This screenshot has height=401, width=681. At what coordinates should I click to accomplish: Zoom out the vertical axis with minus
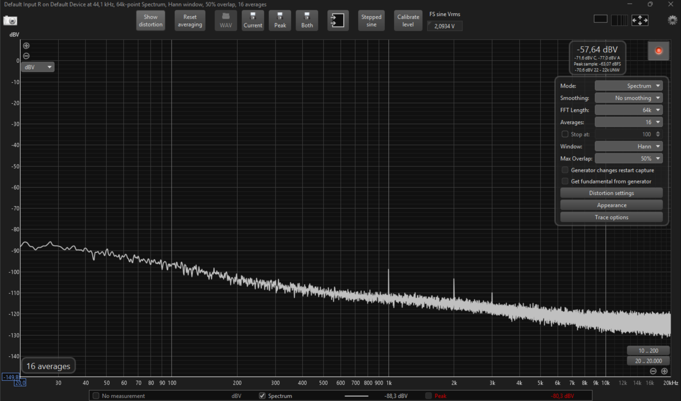pos(26,56)
